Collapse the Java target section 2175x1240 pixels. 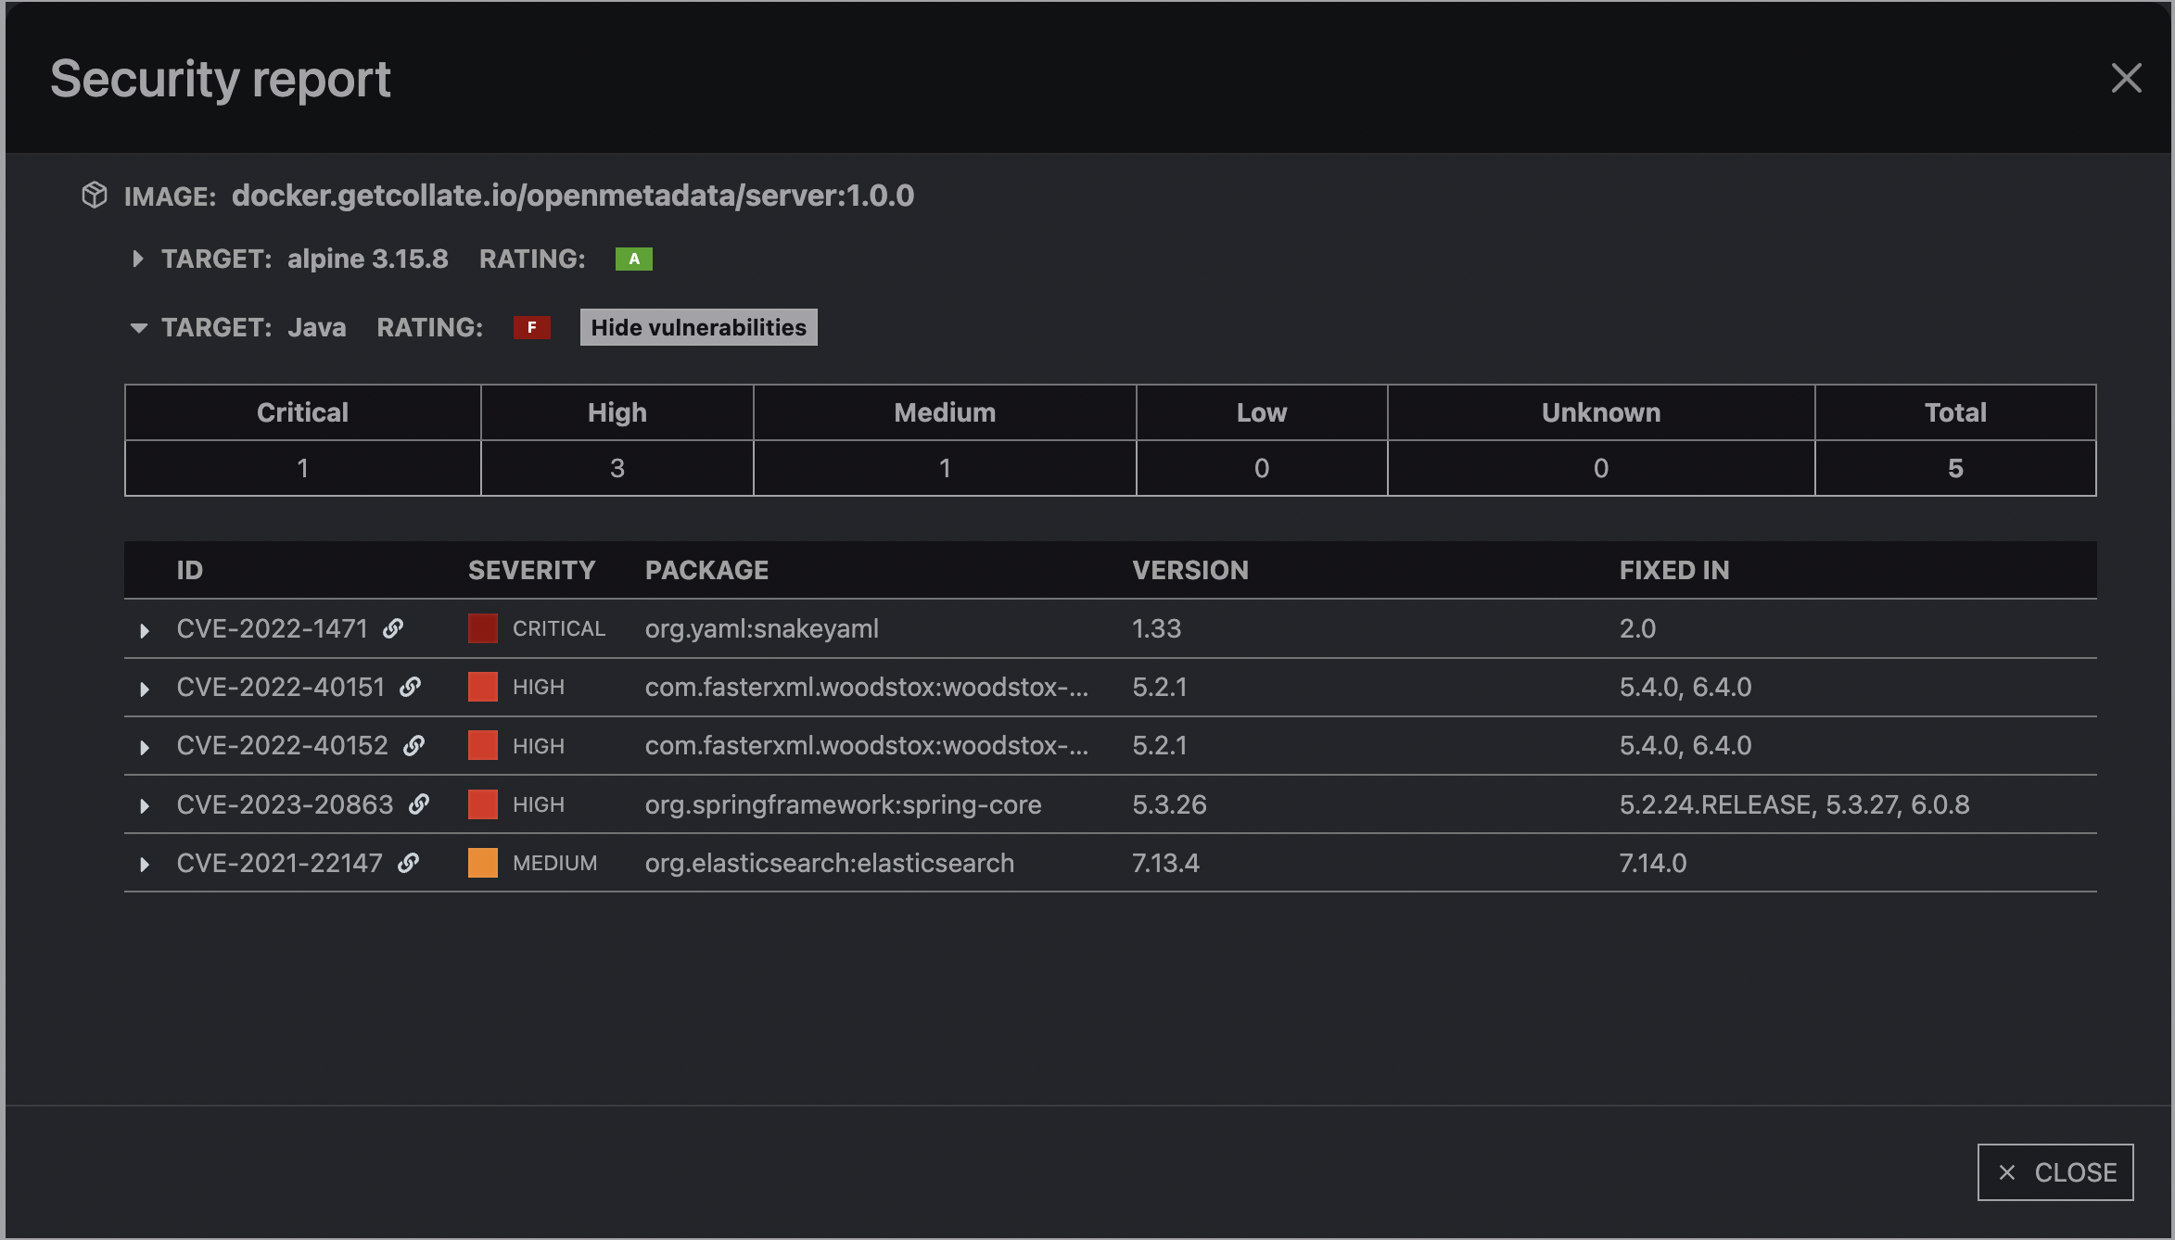click(x=139, y=328)
